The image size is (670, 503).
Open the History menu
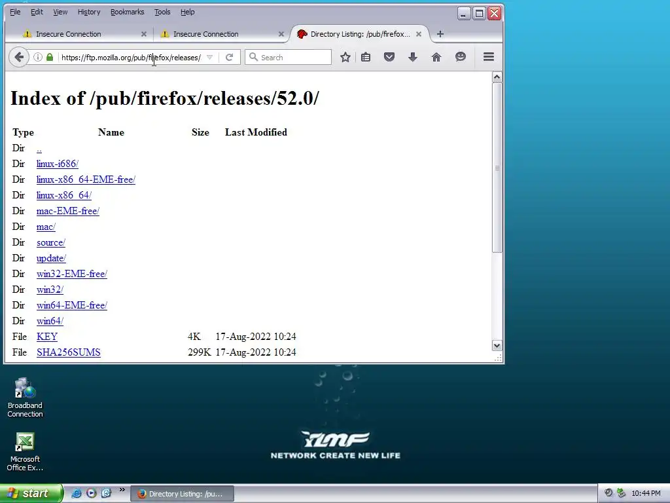pyautogui.click(x=89, y=12)
